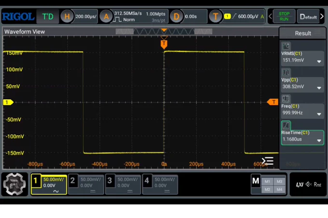The width and height of the screenshot is (328, 218).
Task: Open channel 1 50.00mV/ scale setting
Action: pos(54,180)
